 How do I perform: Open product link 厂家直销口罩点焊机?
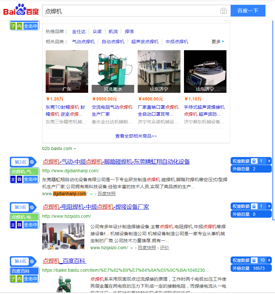pos(158,111)
